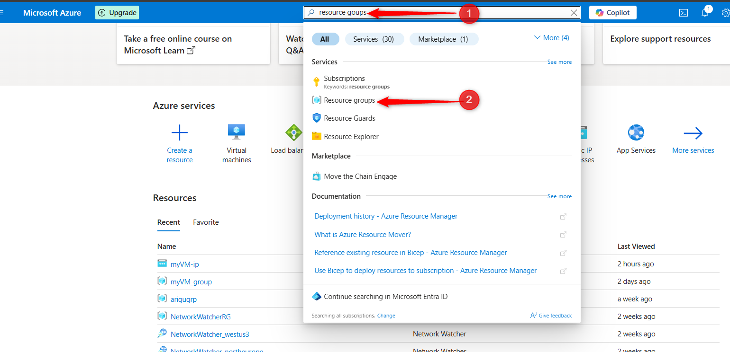This screenshot has height=352, width=730.
Task: Open Deployment history documentation link
Action: (386, 216)
